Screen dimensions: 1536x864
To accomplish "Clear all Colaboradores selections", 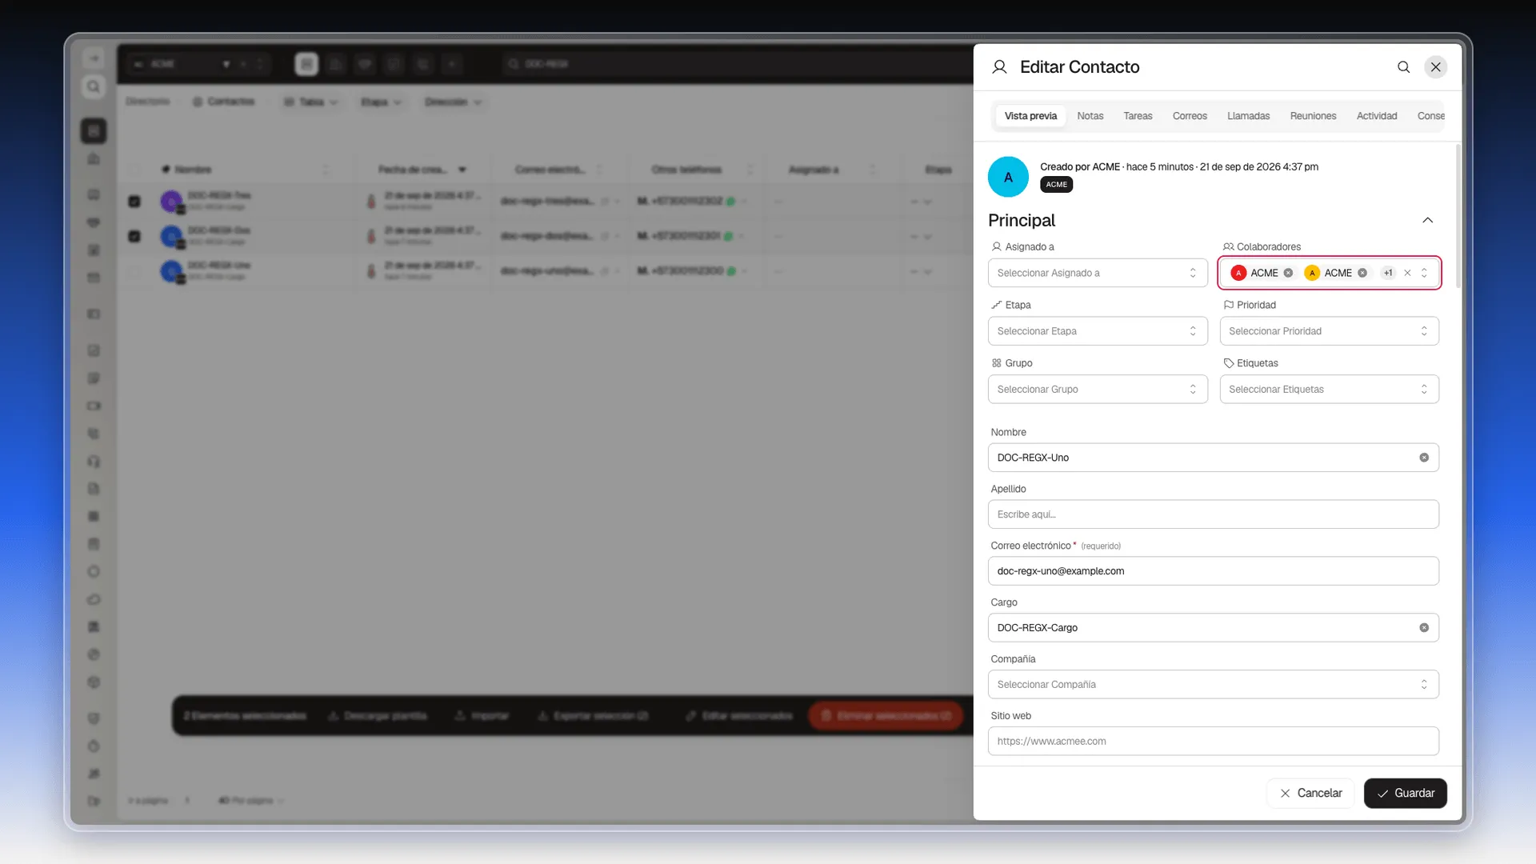I will pyautogui.click(x=1407, y=273).
